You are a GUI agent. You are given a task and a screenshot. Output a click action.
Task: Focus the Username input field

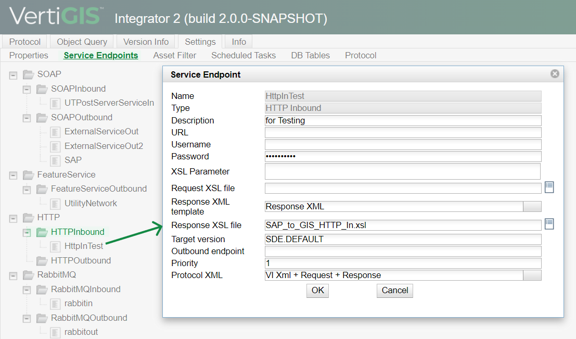pyautogui.click(x=403, y=144)
